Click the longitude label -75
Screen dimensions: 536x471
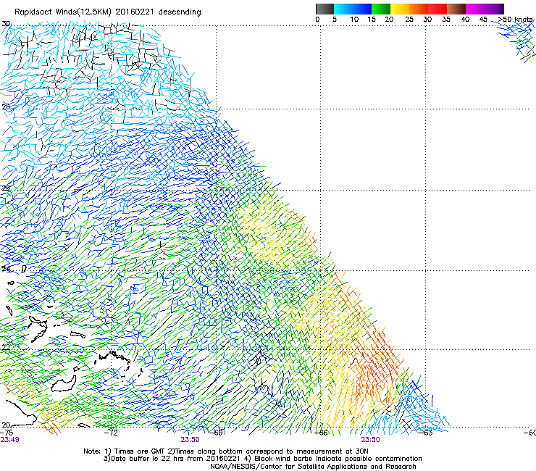(x=7, y=433)
